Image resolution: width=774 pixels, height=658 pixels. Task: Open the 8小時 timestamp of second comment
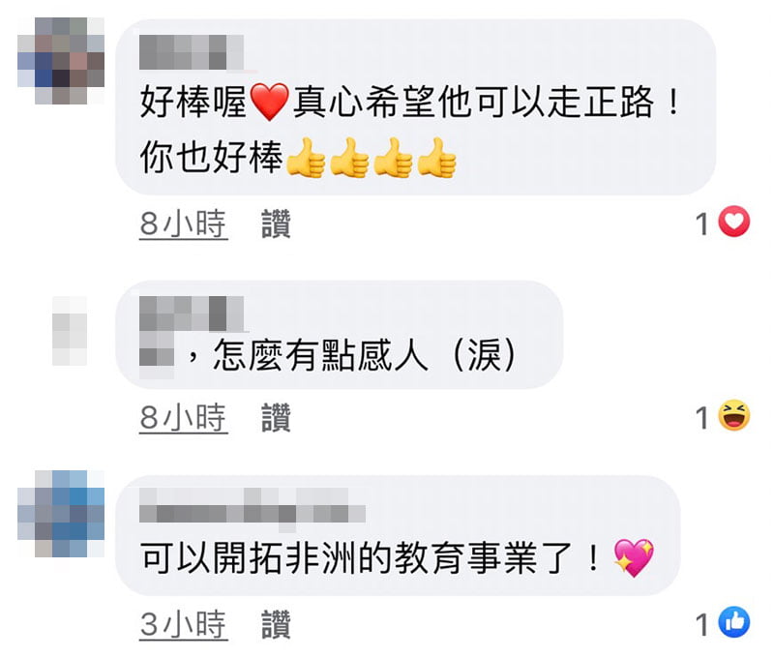(x=183, y=418)
